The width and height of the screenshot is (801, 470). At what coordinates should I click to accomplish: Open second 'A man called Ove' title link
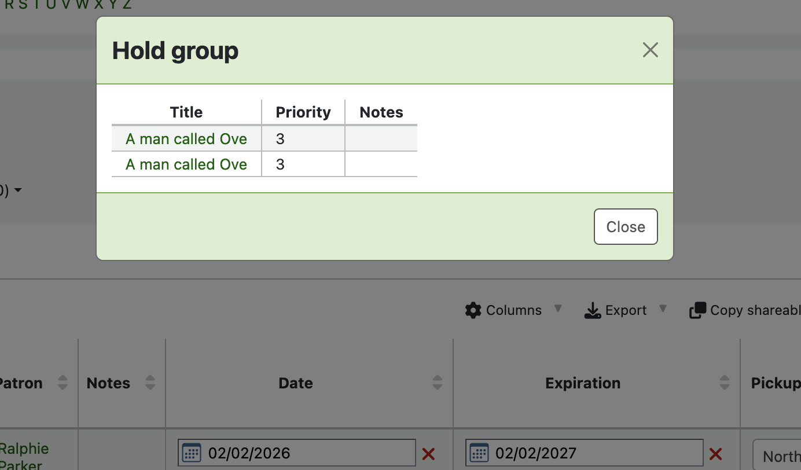click(x=186, y=164)
